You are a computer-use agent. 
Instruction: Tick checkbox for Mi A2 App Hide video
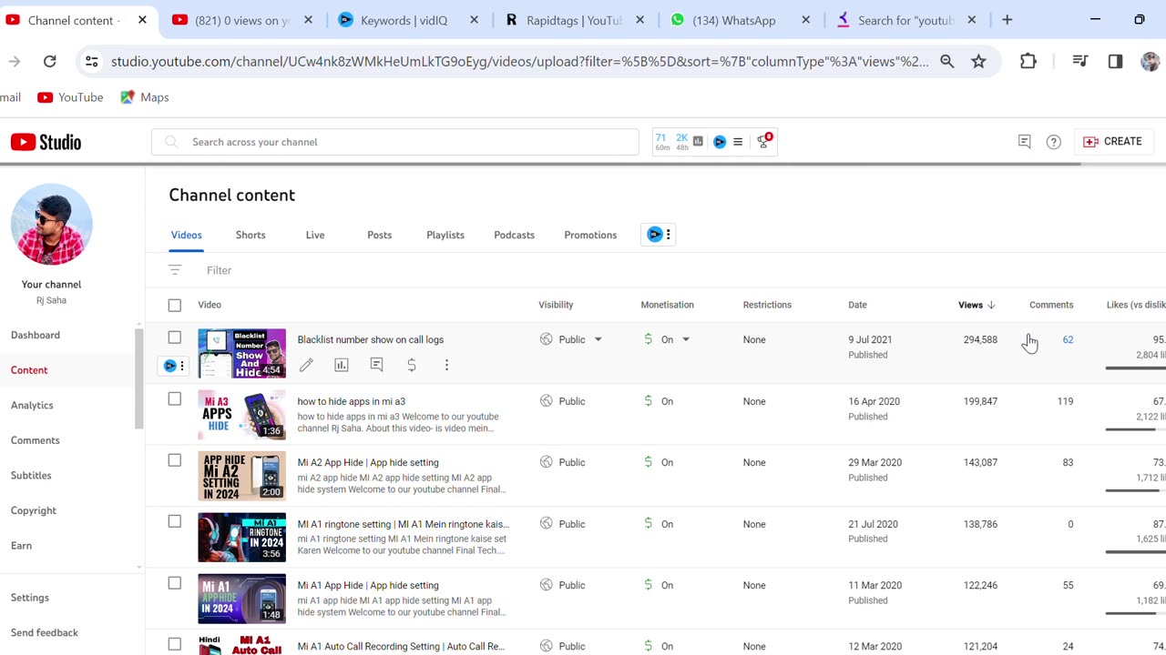[x=175, y=460]
